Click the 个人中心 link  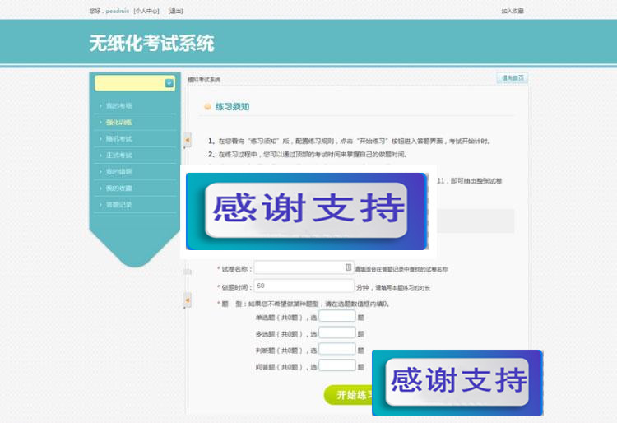tap(146, 11)
